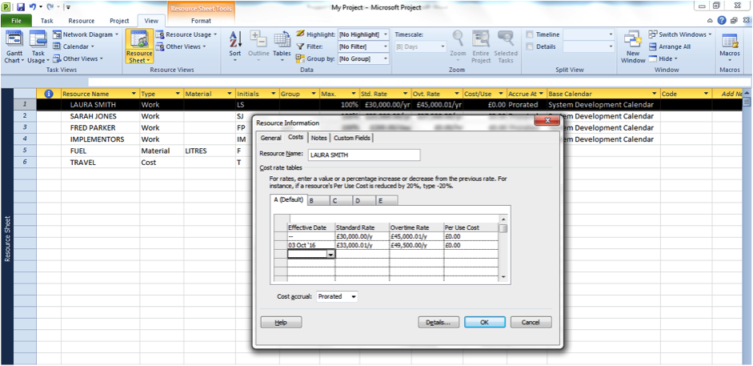Screen dimensions: 753x366
Task: Open the Effective Date cell dropdown
Action: coord(330,254)
